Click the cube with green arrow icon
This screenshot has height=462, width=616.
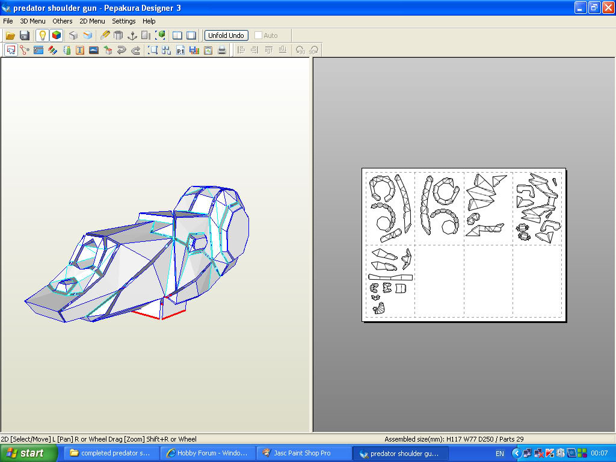108,51
